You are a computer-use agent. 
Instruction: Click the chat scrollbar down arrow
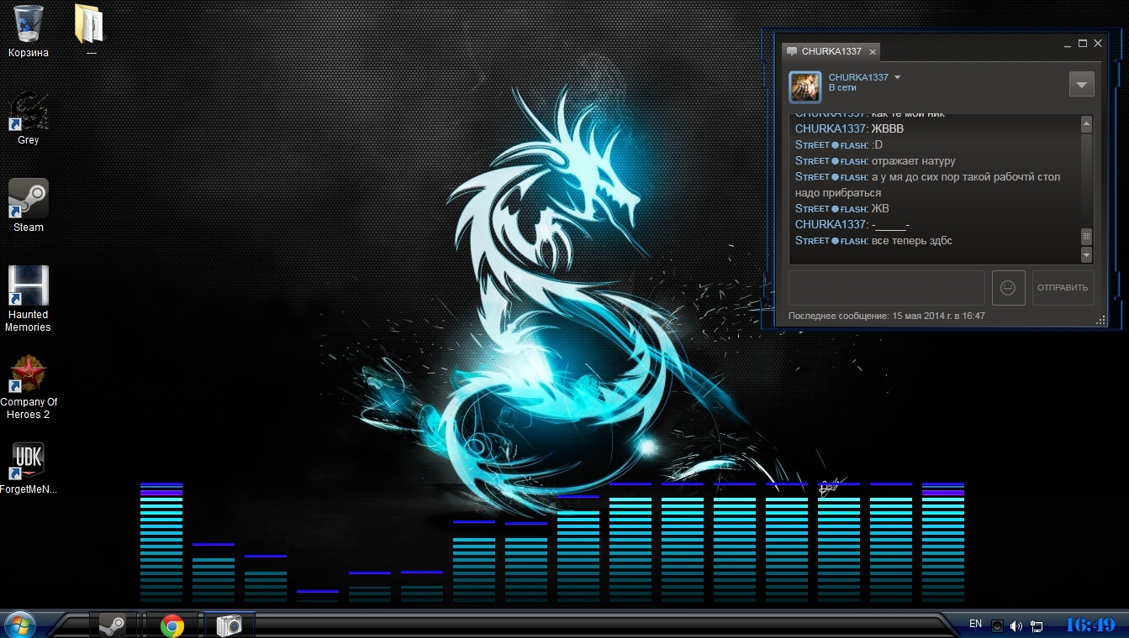(1086, 255)
